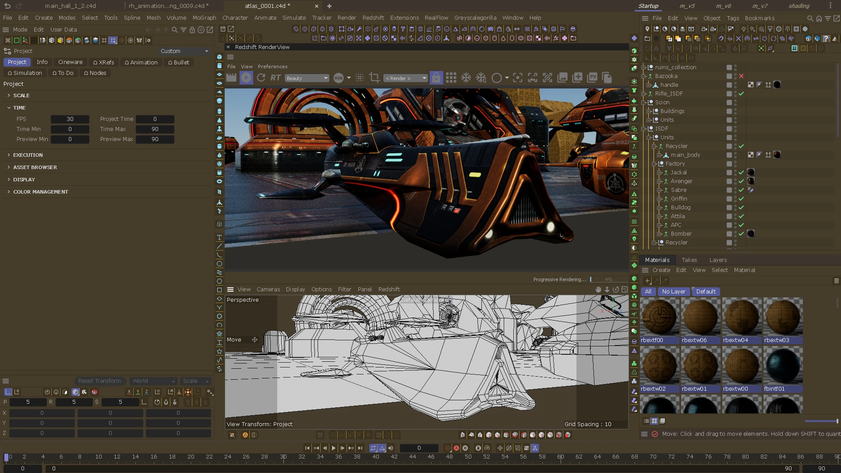Image resolution: width=841 pixels, height=473 pixels.
Task: Open the Redshift main menu
Action: coord(373,18)
